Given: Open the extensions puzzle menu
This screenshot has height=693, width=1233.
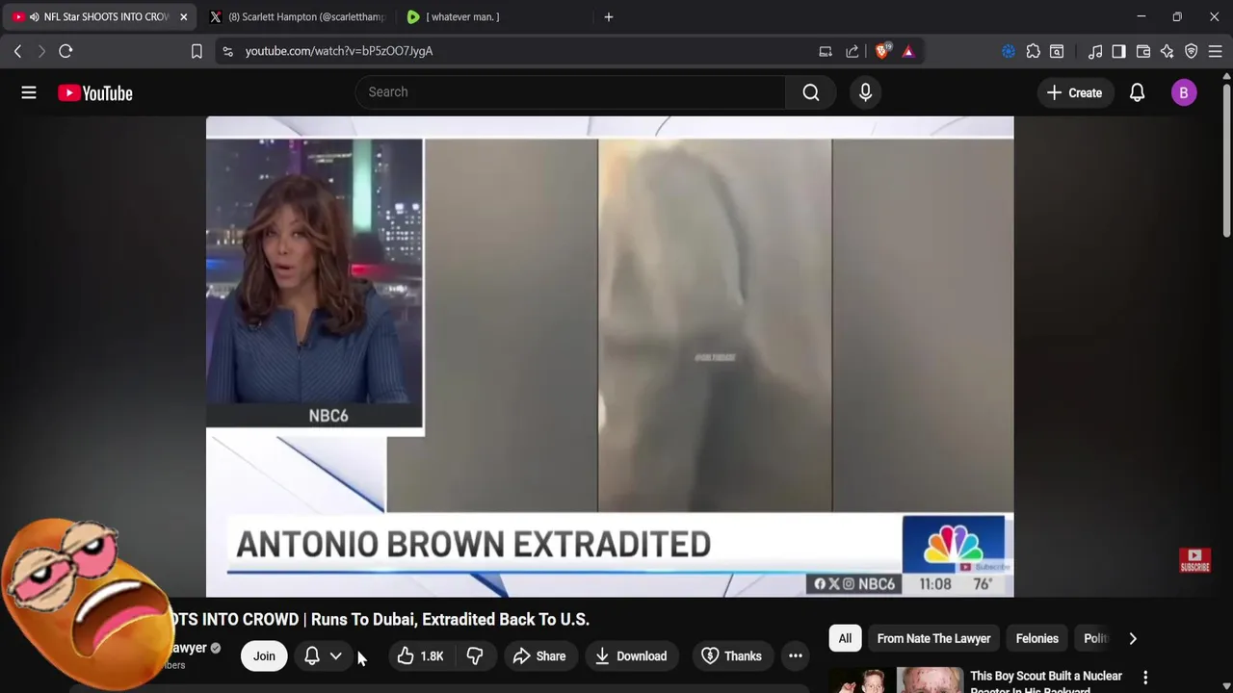Looking at the screenshot, I should (1033, 51).
